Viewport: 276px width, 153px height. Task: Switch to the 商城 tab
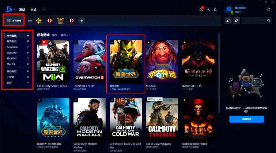pyautogui.click(x=33, y=10)
